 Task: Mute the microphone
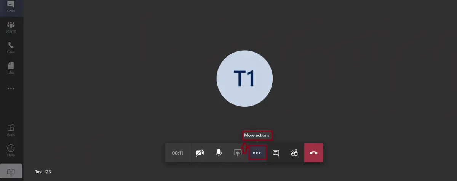tap(219, 153)
